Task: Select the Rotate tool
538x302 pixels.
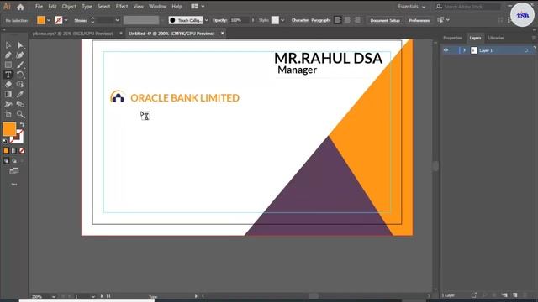Action: point(20,75)
